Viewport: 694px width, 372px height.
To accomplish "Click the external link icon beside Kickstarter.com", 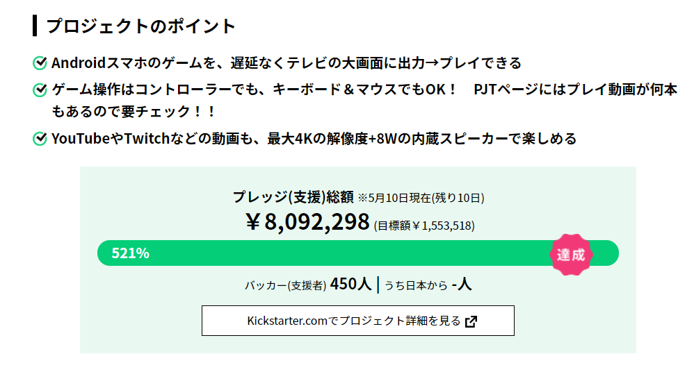I will point(471,321).
